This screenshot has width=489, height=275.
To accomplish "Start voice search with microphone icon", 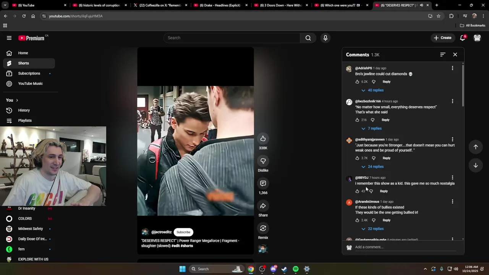I will (x=325, y=38).
